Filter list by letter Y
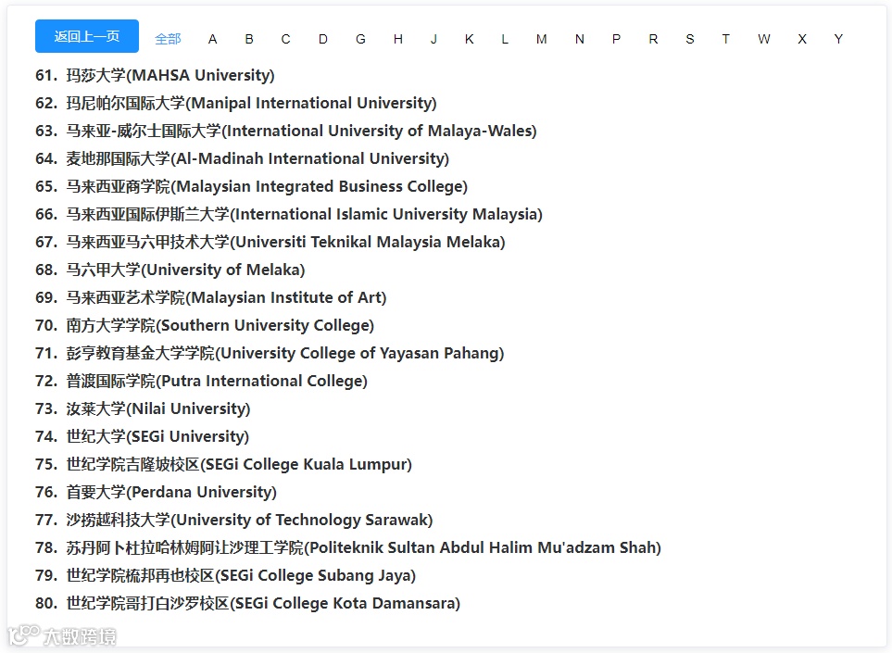Viewport: 892px width, 653px height. 838,39
